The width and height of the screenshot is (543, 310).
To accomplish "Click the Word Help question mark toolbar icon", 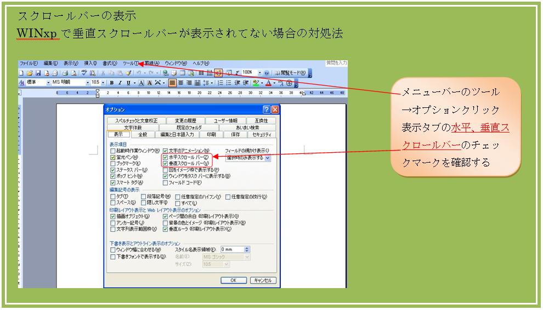I will pyautogui.click(x=267, y=73).
